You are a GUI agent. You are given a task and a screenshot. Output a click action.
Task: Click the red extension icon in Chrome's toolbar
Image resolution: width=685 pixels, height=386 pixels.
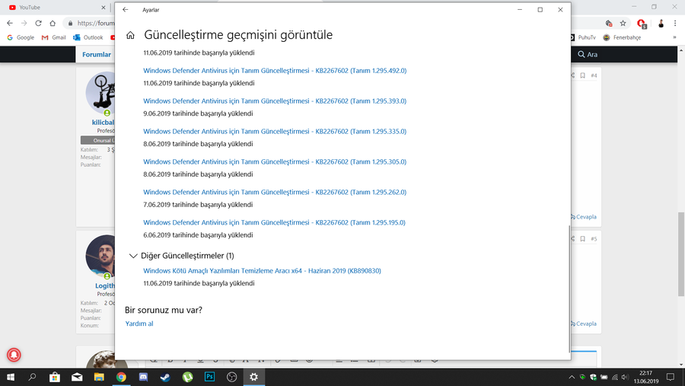point(642,24)
